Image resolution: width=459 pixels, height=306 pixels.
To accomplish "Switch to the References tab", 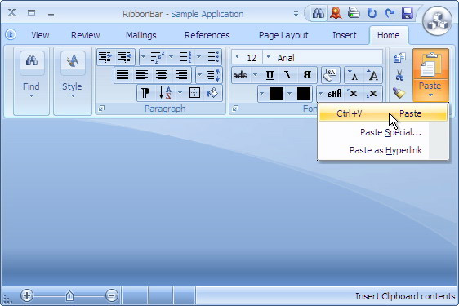I will pos(207,35).
